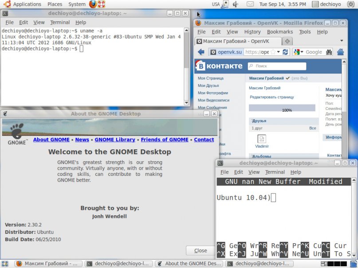Open the list all tabs dropdown

pyautogui.click(x=342, y=41)
